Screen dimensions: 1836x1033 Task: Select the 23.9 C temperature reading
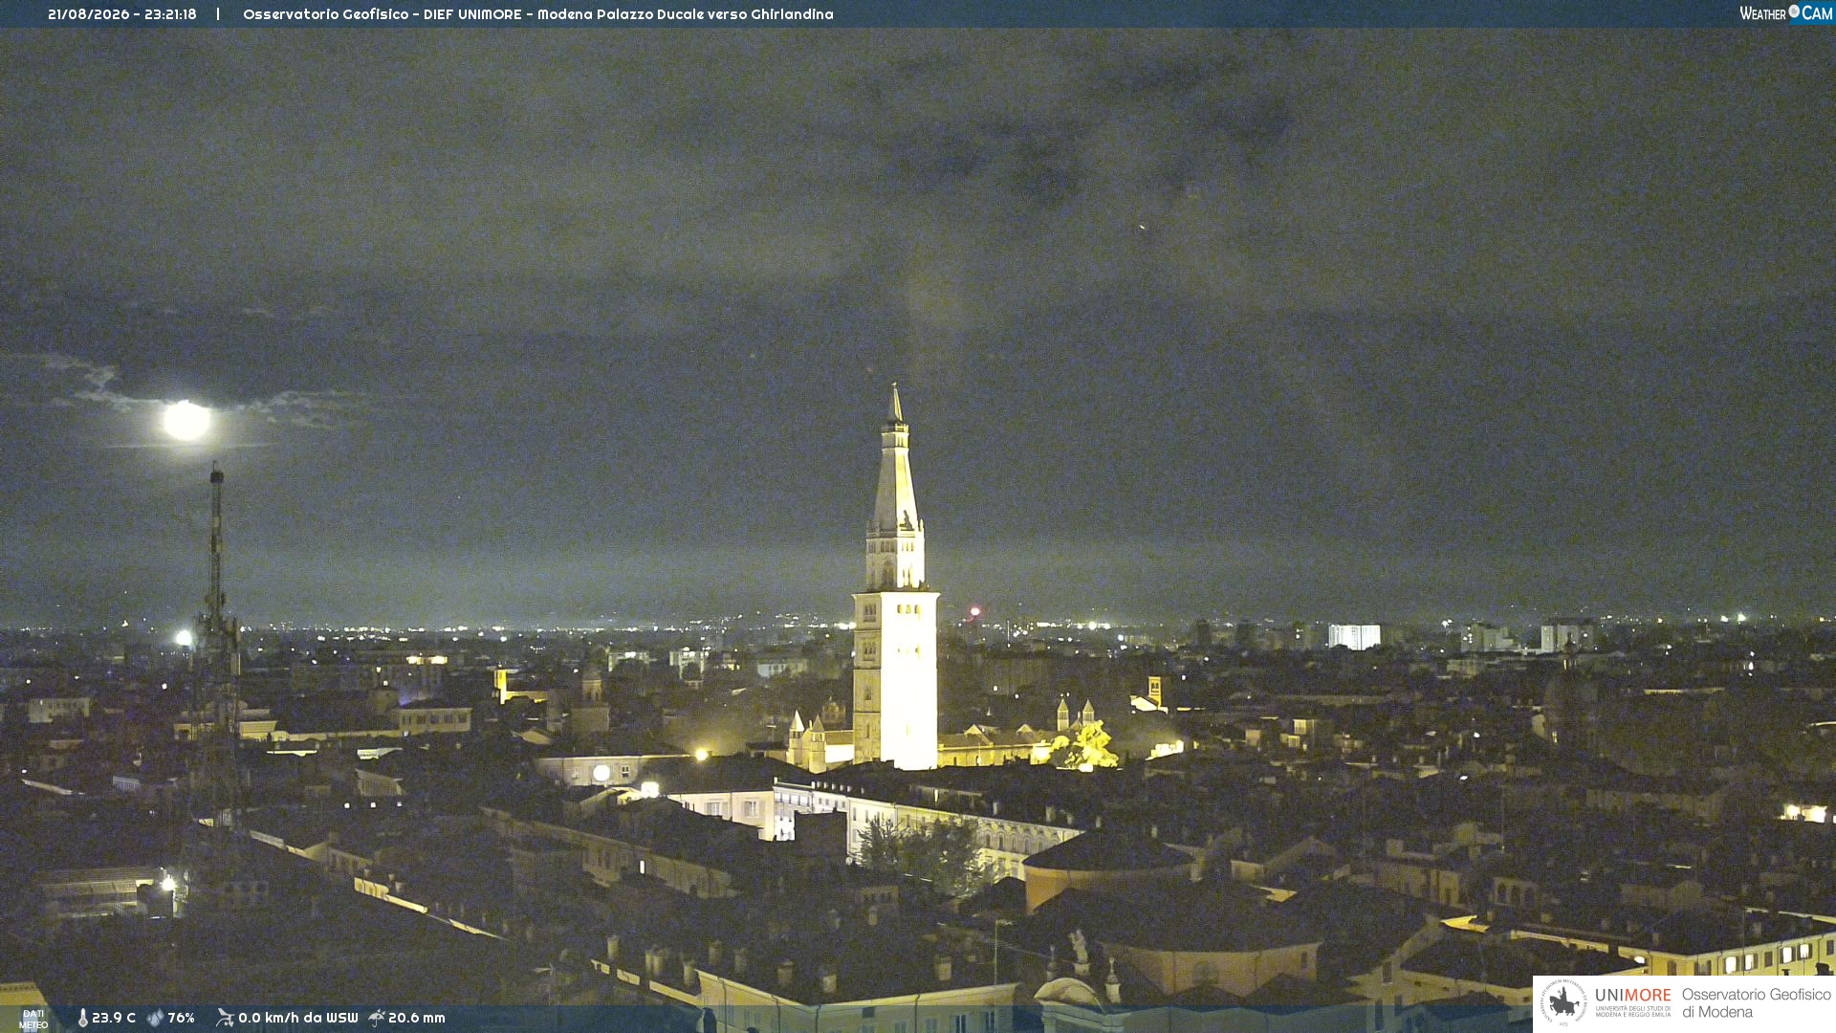click(x=114, y=1018)
